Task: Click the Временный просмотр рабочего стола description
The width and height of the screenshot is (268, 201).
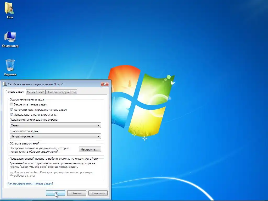Action: [52, 165]
